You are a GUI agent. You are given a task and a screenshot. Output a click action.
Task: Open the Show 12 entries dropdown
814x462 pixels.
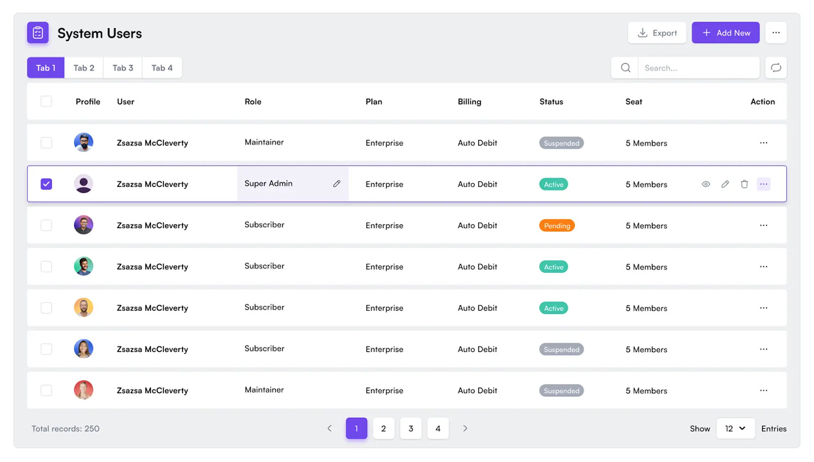pos(735,428)
